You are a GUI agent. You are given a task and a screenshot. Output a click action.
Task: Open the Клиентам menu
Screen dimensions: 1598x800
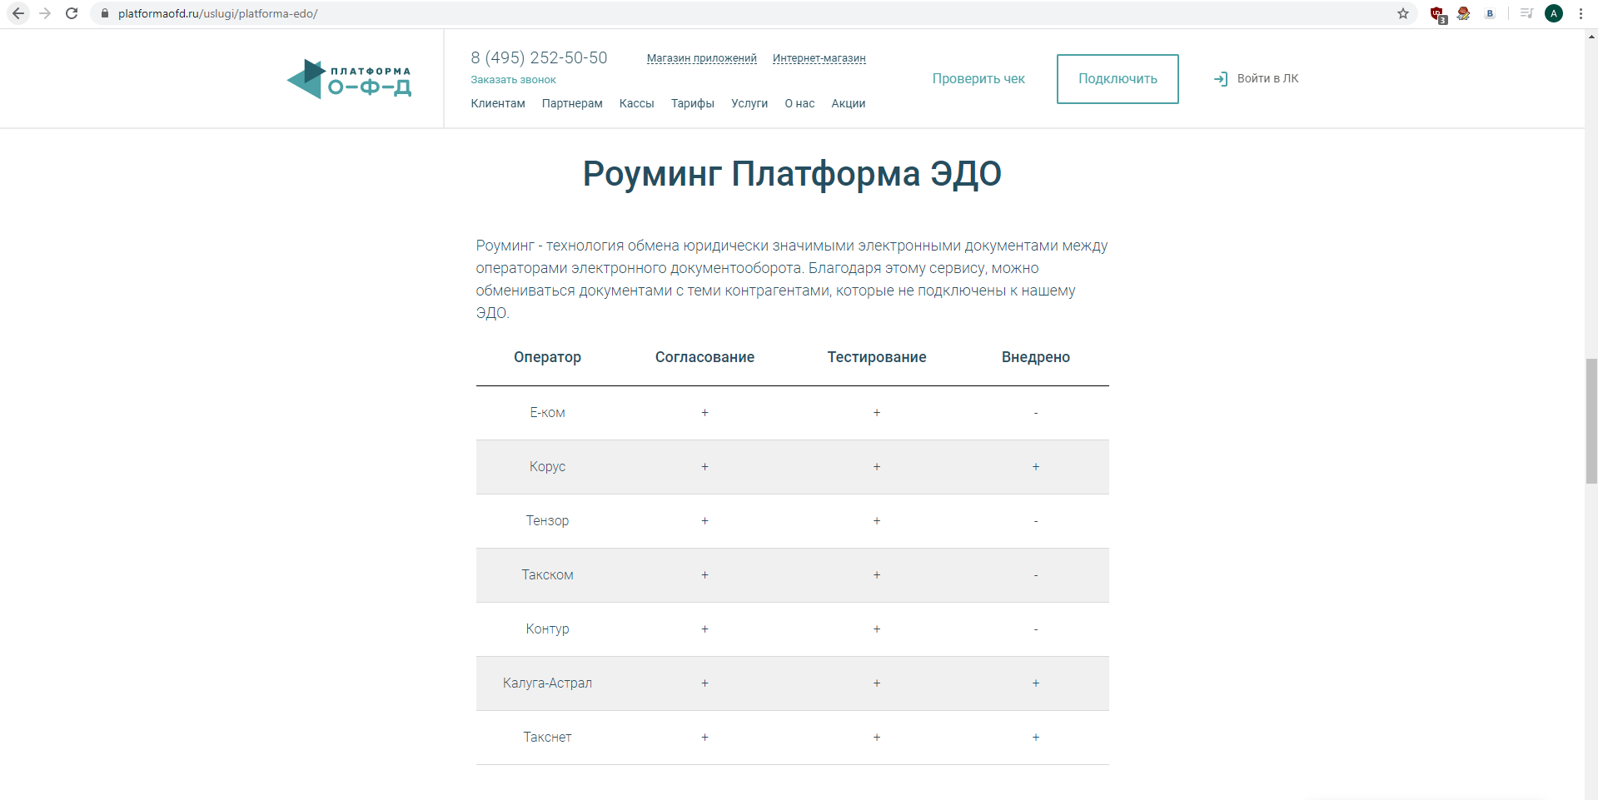(498, 103)
